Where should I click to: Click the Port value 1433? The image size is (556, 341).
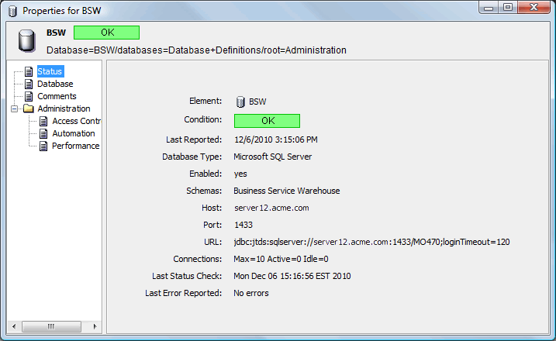243,225
